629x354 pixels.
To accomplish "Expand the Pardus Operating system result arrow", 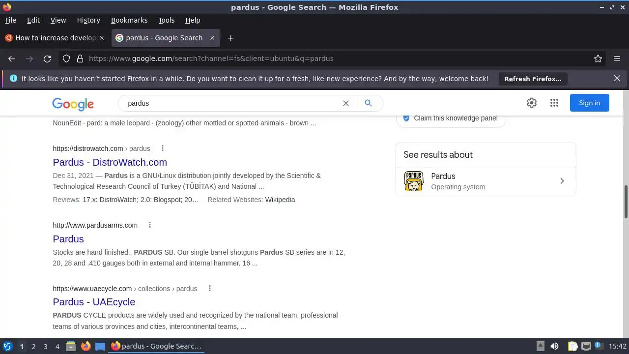I will tap(563, 181).
